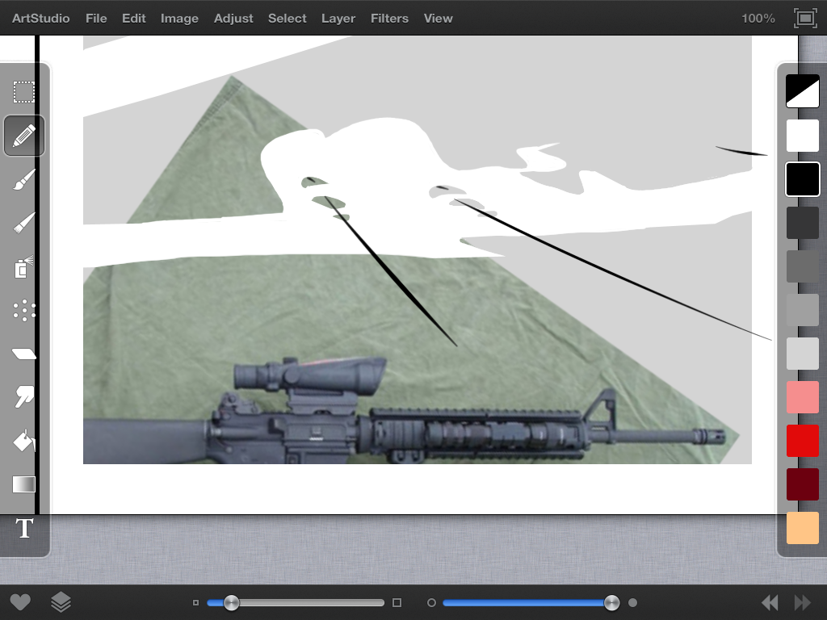The image size is (827, 620).
Task: Select the Paint Bucket fill tool
Action: 23,440
